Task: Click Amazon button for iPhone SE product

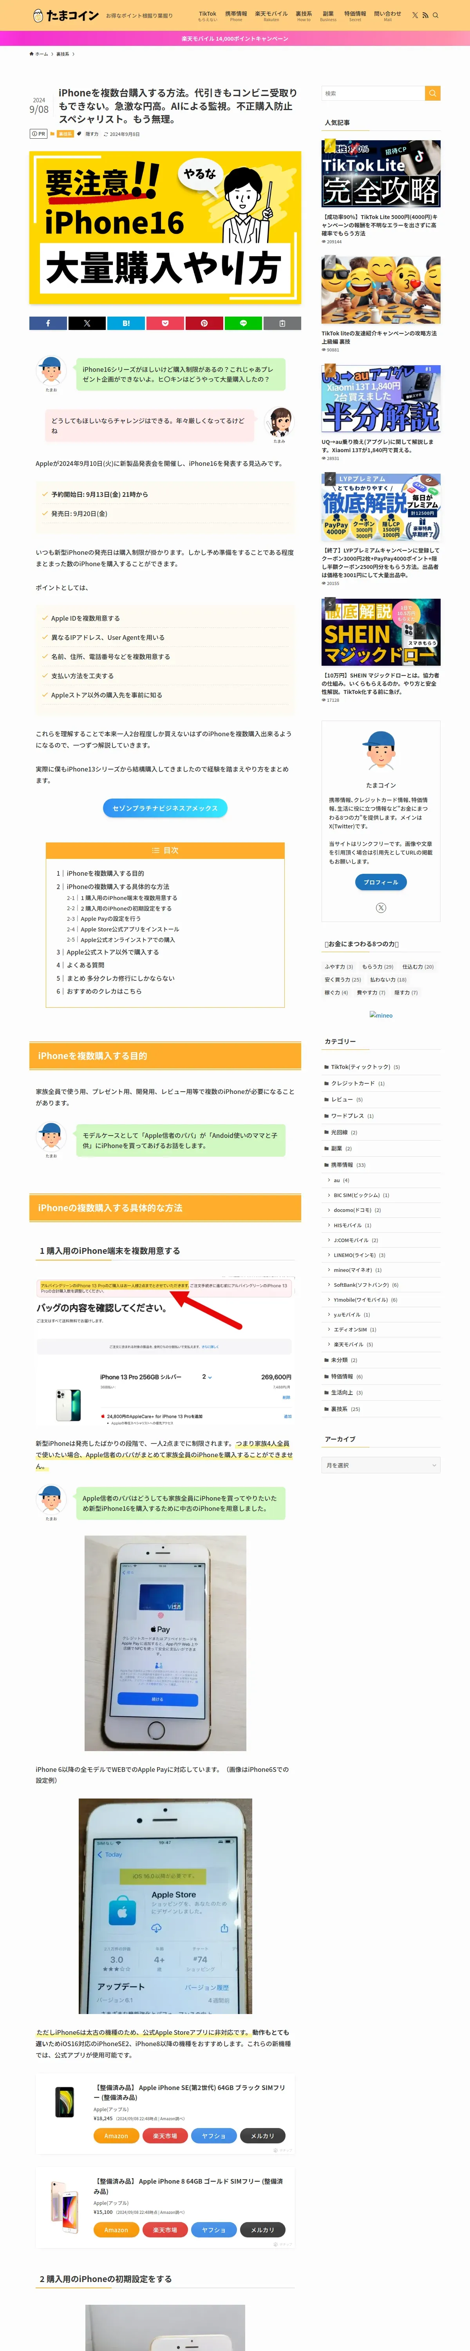Action: click(116, 2135)
